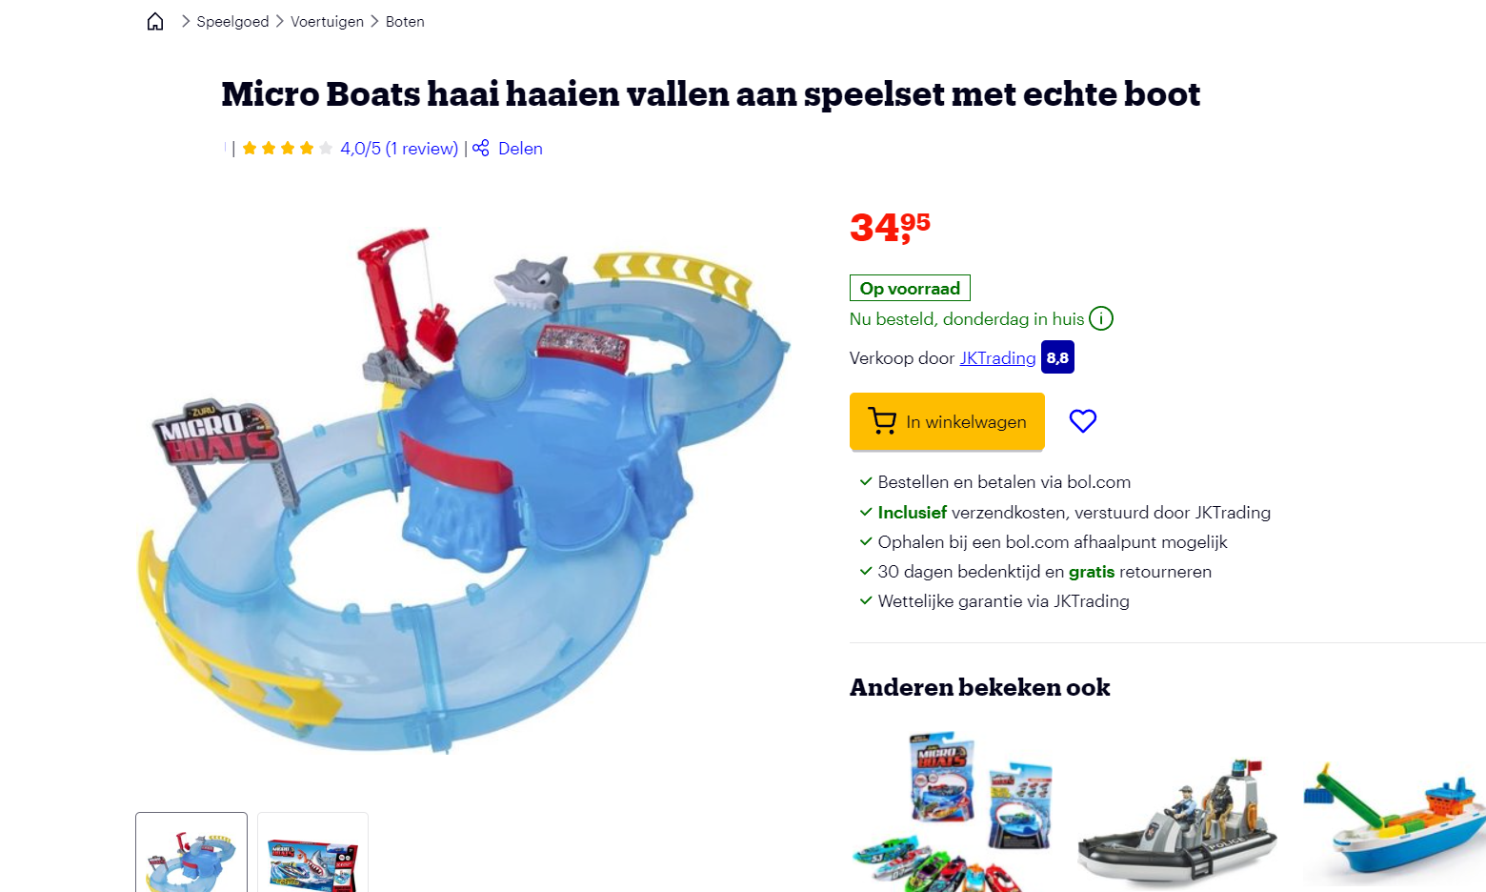Screen dimensions: 1486x892
Task: Navigate to Voertuigen breadcrumb
Action: [327, 21]
